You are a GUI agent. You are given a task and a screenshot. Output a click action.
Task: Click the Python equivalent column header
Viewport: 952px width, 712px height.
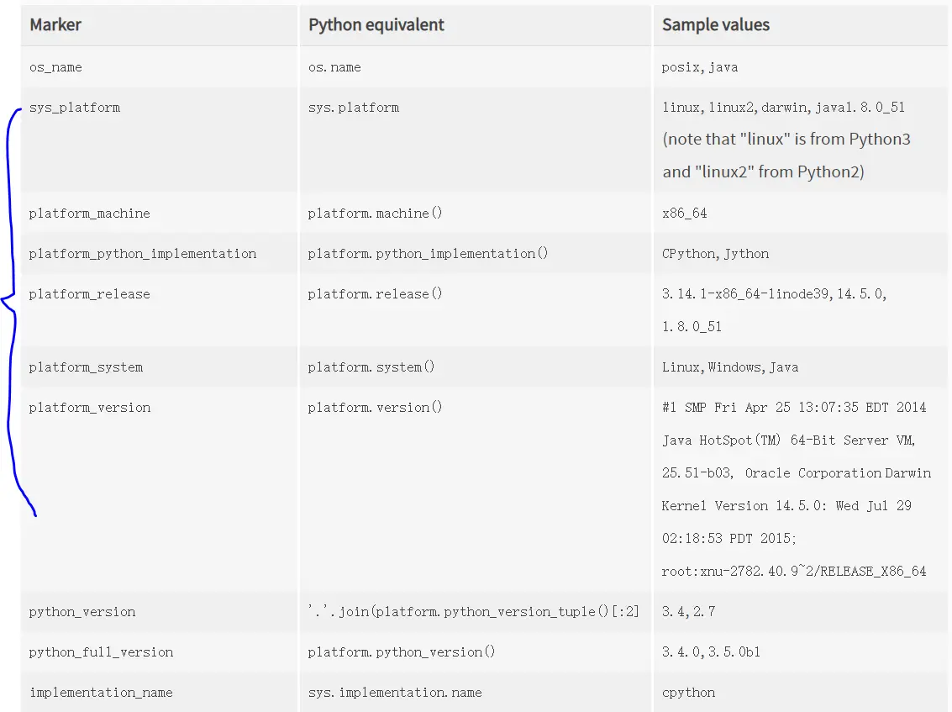[x=376, y=25]
